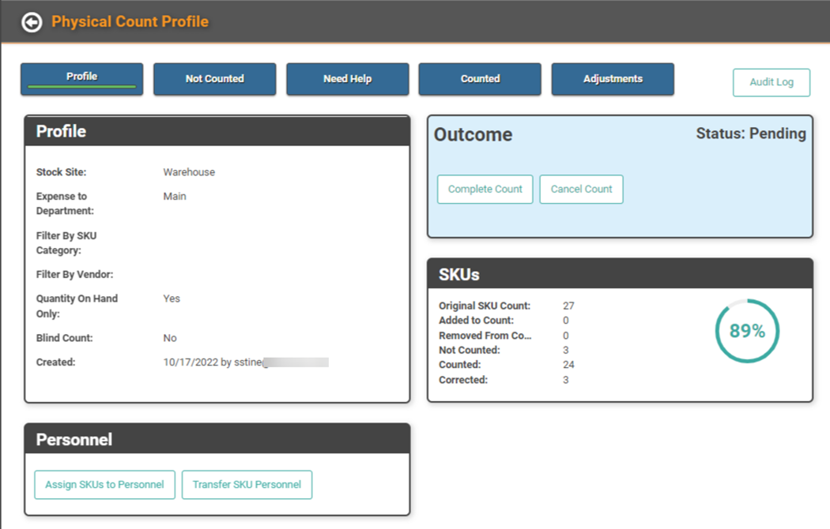The height and width of the screenshot is (529, 830).
Task: Select the Profile tab
Action: pyautogui.click(x=82, y=79)
